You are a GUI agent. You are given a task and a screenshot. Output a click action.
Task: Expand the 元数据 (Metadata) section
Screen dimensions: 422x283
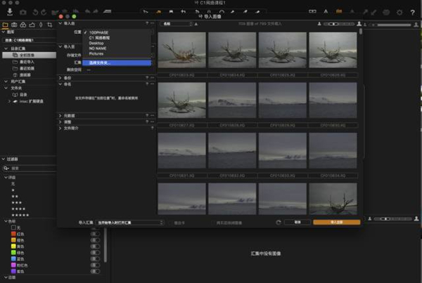(70, 115)
